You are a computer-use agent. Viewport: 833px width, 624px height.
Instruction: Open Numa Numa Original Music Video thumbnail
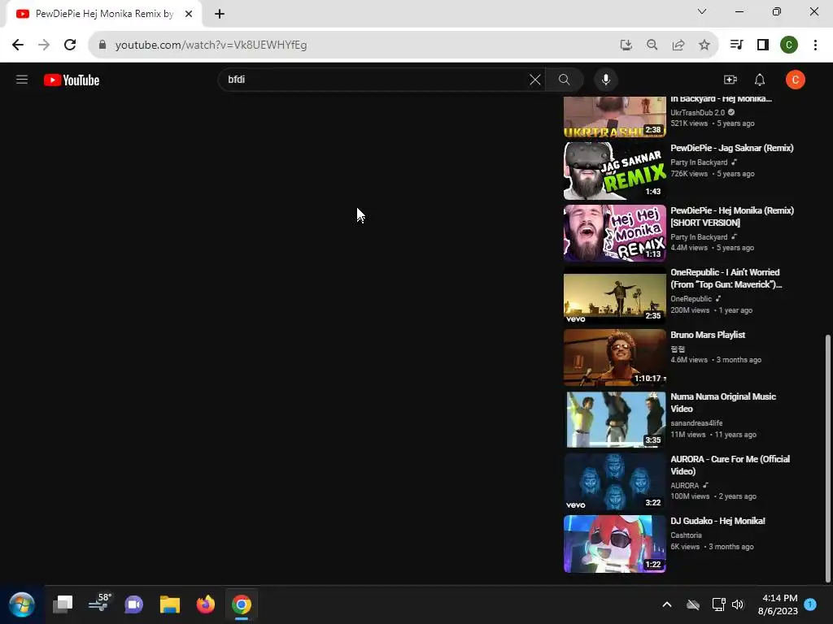(615, 420)
